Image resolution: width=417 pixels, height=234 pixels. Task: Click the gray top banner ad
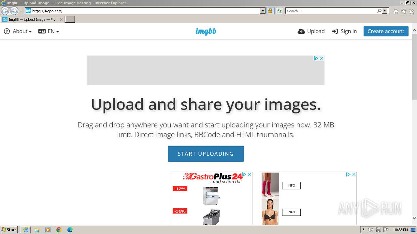pyautogui.click(x=206, y=70)
